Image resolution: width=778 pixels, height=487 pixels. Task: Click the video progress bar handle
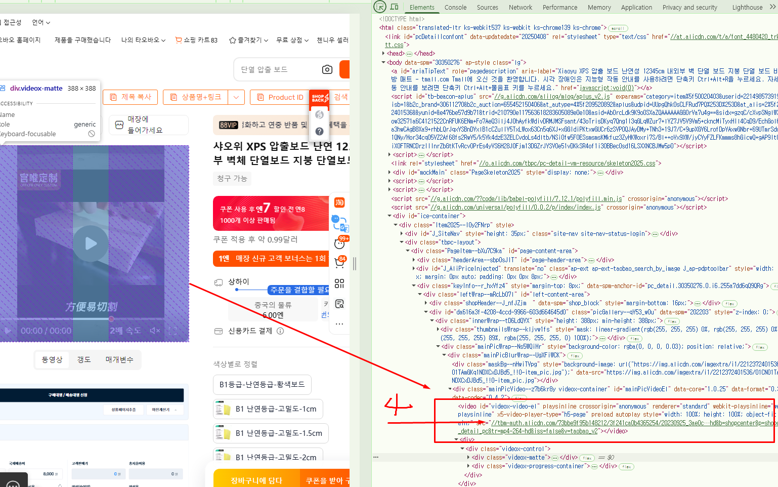click(x=111, y=319)
